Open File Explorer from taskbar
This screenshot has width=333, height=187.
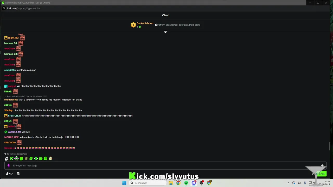tap(171, 183)
